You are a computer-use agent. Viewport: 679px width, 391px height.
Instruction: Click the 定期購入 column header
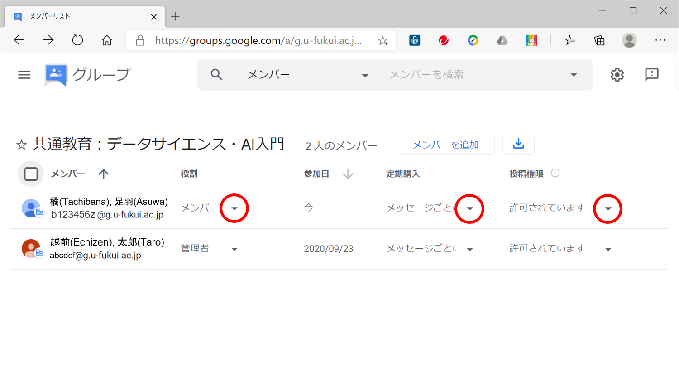coord(403,174)
